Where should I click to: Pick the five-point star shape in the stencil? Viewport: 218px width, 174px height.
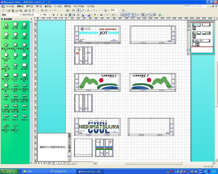click(x=6, y=46)
